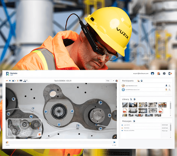Refresh the Participants list
The height and width of the screenshot is (156, 177).
tap(142, 81)
